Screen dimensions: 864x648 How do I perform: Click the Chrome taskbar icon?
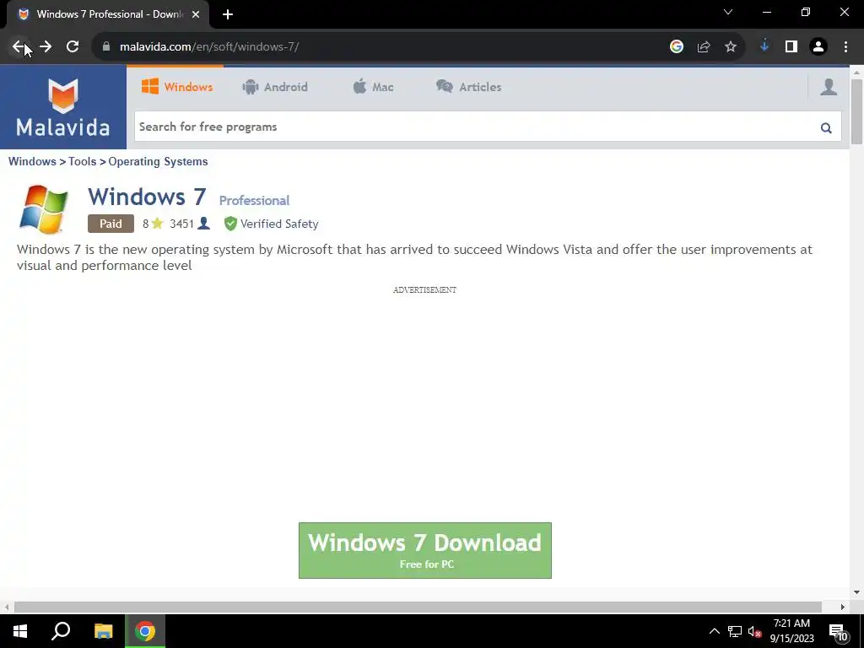pos(145,631)
